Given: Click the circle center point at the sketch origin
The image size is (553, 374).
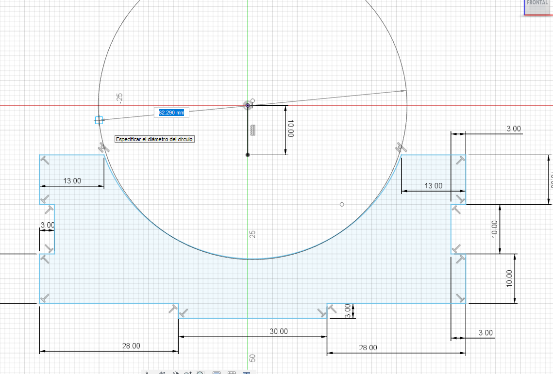Looking at the screenshot, I should (x=248, y=105).
